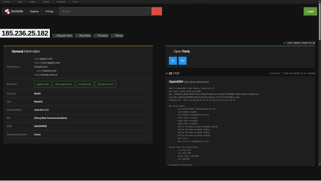Select the apple.com domain tag

coord(42,84)
